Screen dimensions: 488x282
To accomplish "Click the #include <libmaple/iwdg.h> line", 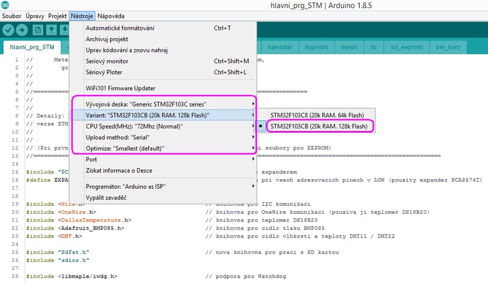I will 72,276.
